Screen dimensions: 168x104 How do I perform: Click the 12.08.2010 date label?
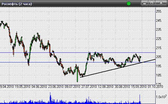click(x=106, y=87)
